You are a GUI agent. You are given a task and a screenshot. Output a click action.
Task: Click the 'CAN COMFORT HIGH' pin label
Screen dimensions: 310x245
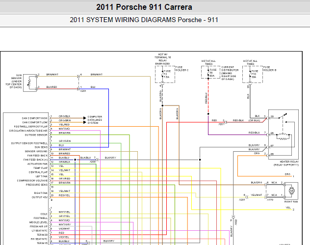pyautogui.click(x=35, y=118)
